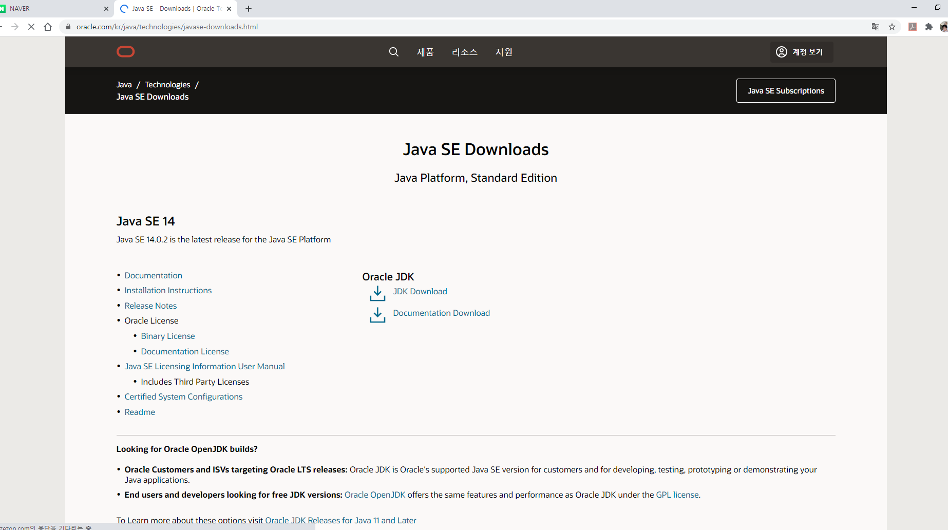This screenshot has height=530, width=948.
Task: Stop page loading with the X button
Action: (x=31, y=27)
